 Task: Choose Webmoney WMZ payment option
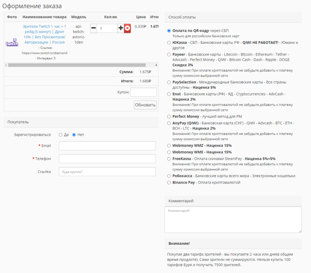pyautogui.click(x=169, y=146)
